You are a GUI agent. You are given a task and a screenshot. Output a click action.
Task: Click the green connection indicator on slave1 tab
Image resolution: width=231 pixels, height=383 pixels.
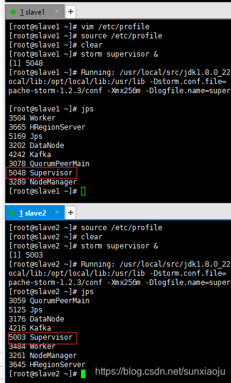point(13,12)
